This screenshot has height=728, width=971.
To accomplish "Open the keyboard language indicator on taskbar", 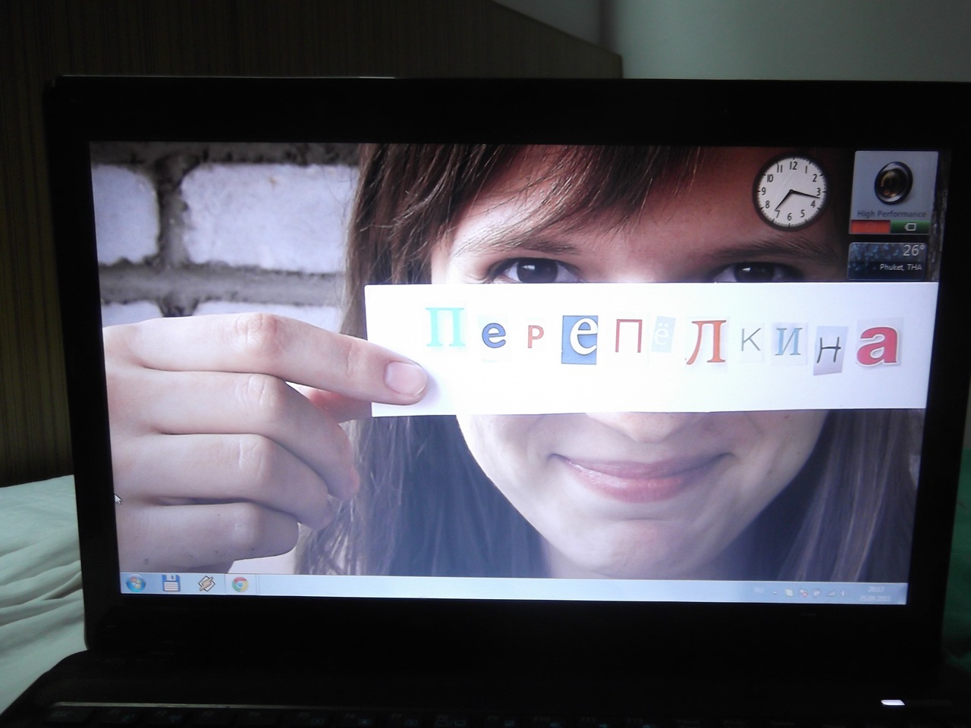I will click(759, 590).
